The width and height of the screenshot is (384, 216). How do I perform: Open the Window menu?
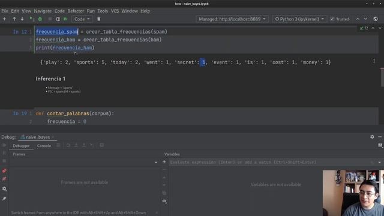point(130,11)
